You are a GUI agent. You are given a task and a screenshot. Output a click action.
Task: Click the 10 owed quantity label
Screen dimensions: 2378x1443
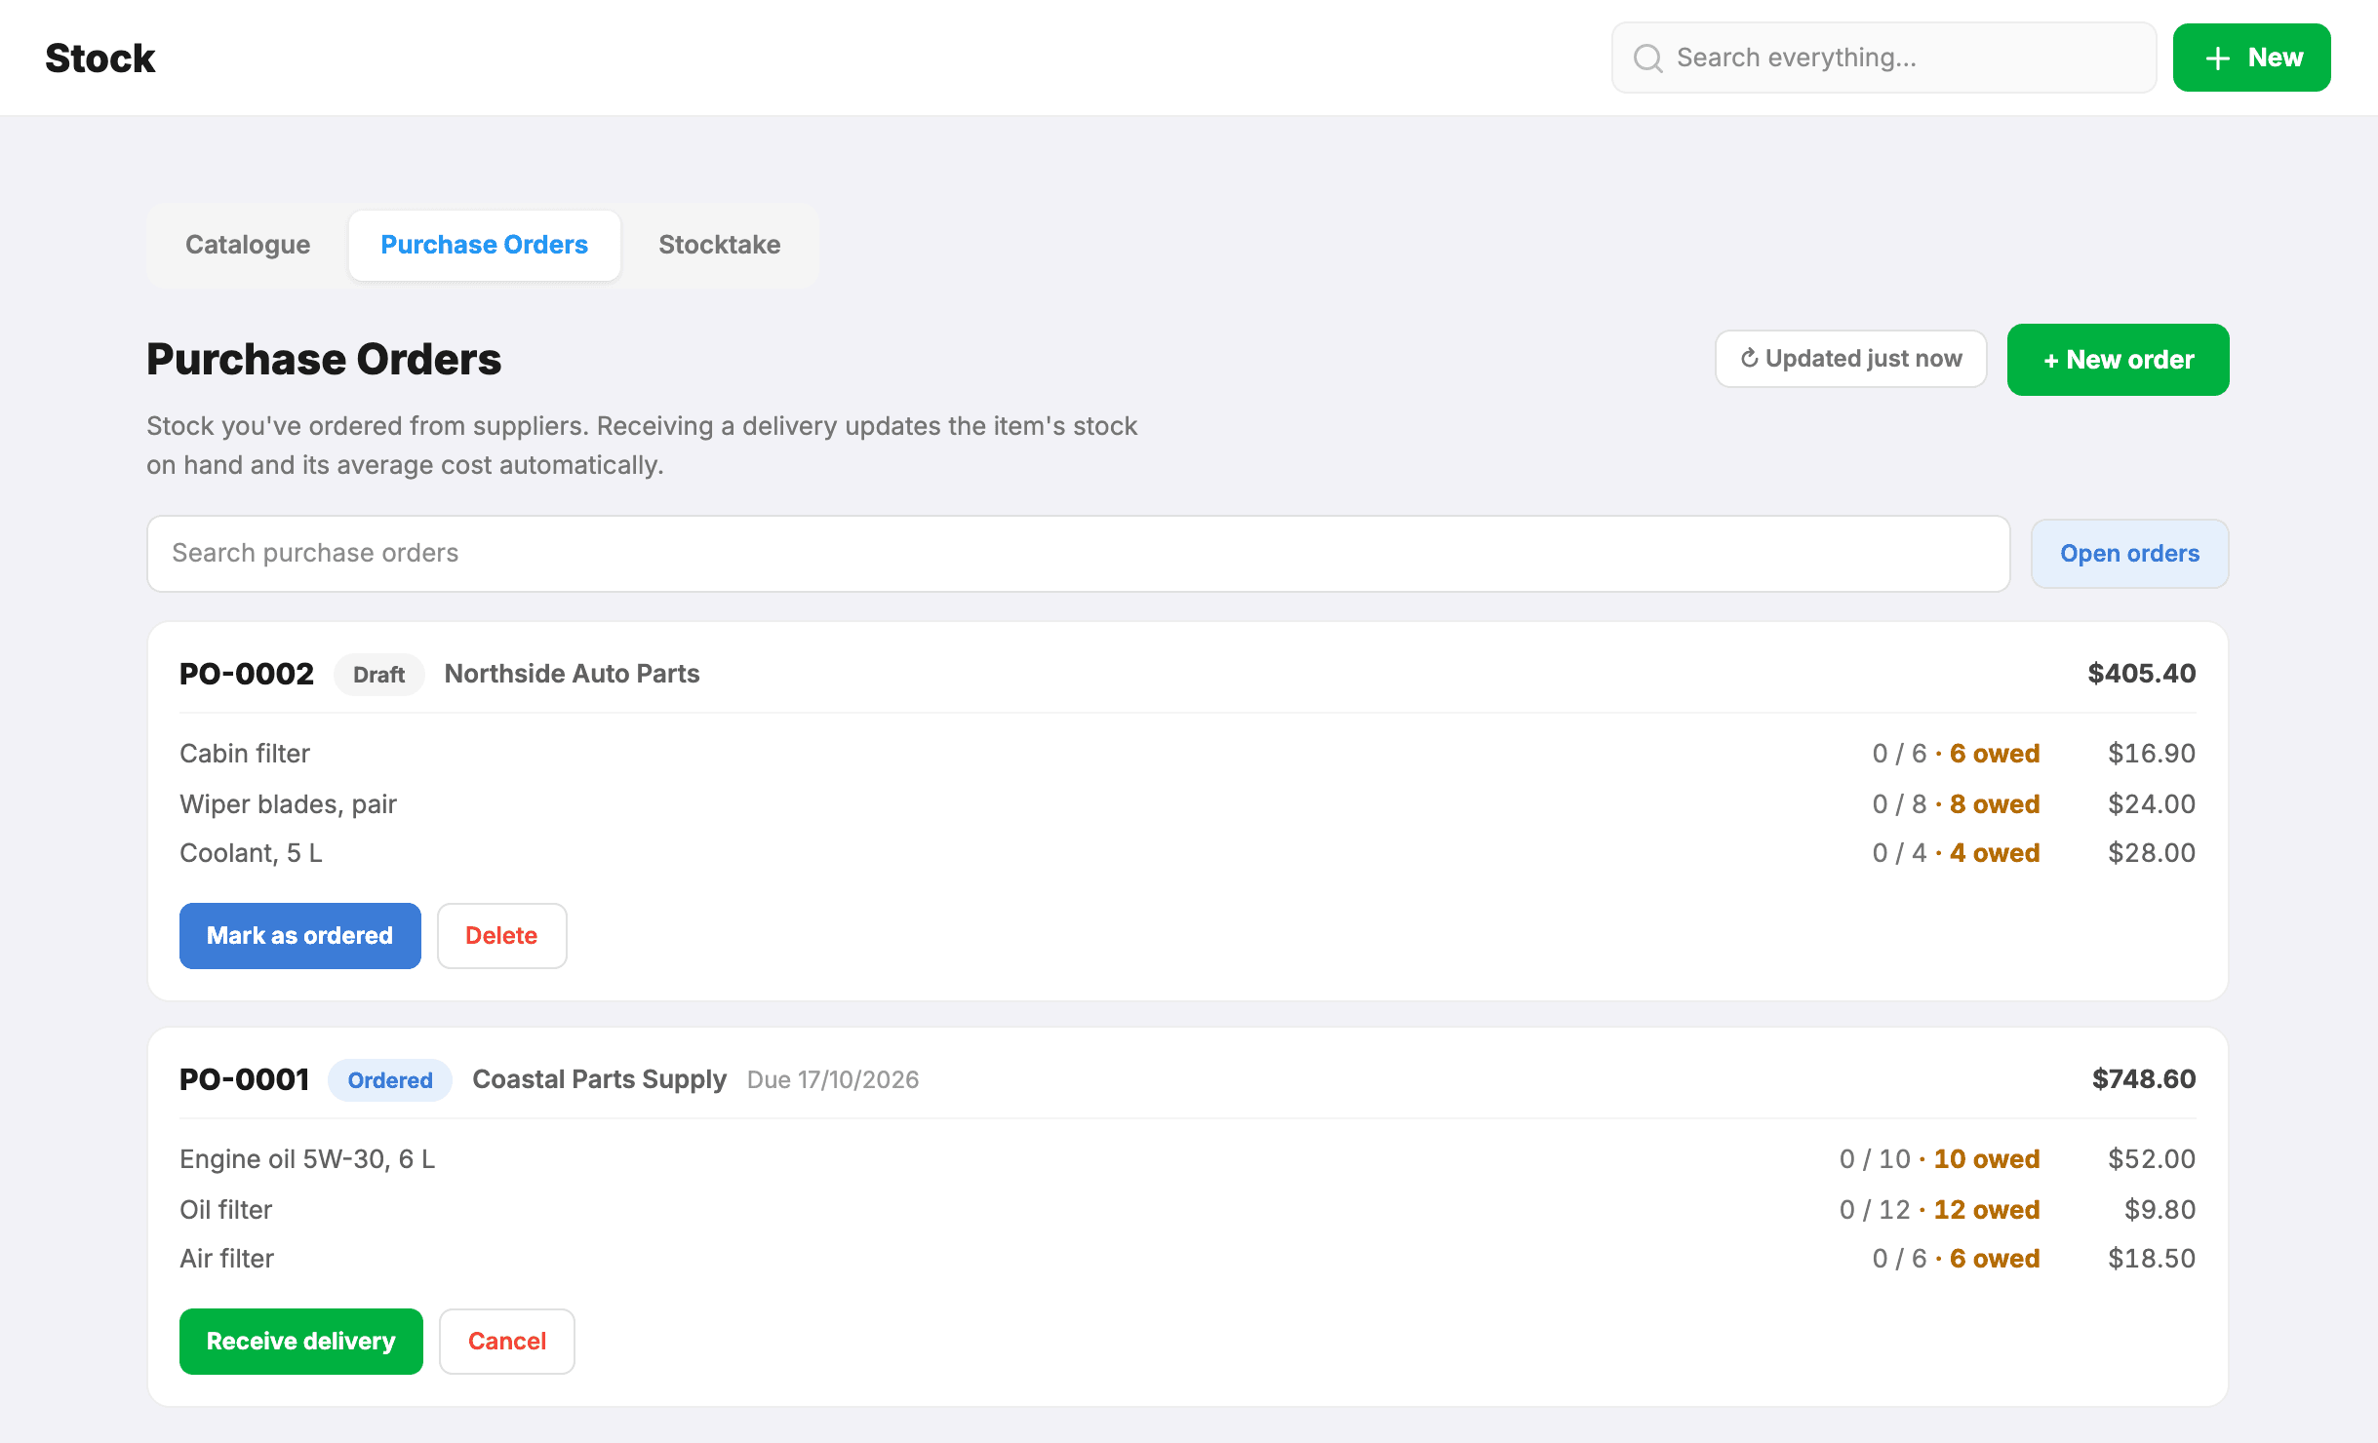[x=1987, y=1159]
